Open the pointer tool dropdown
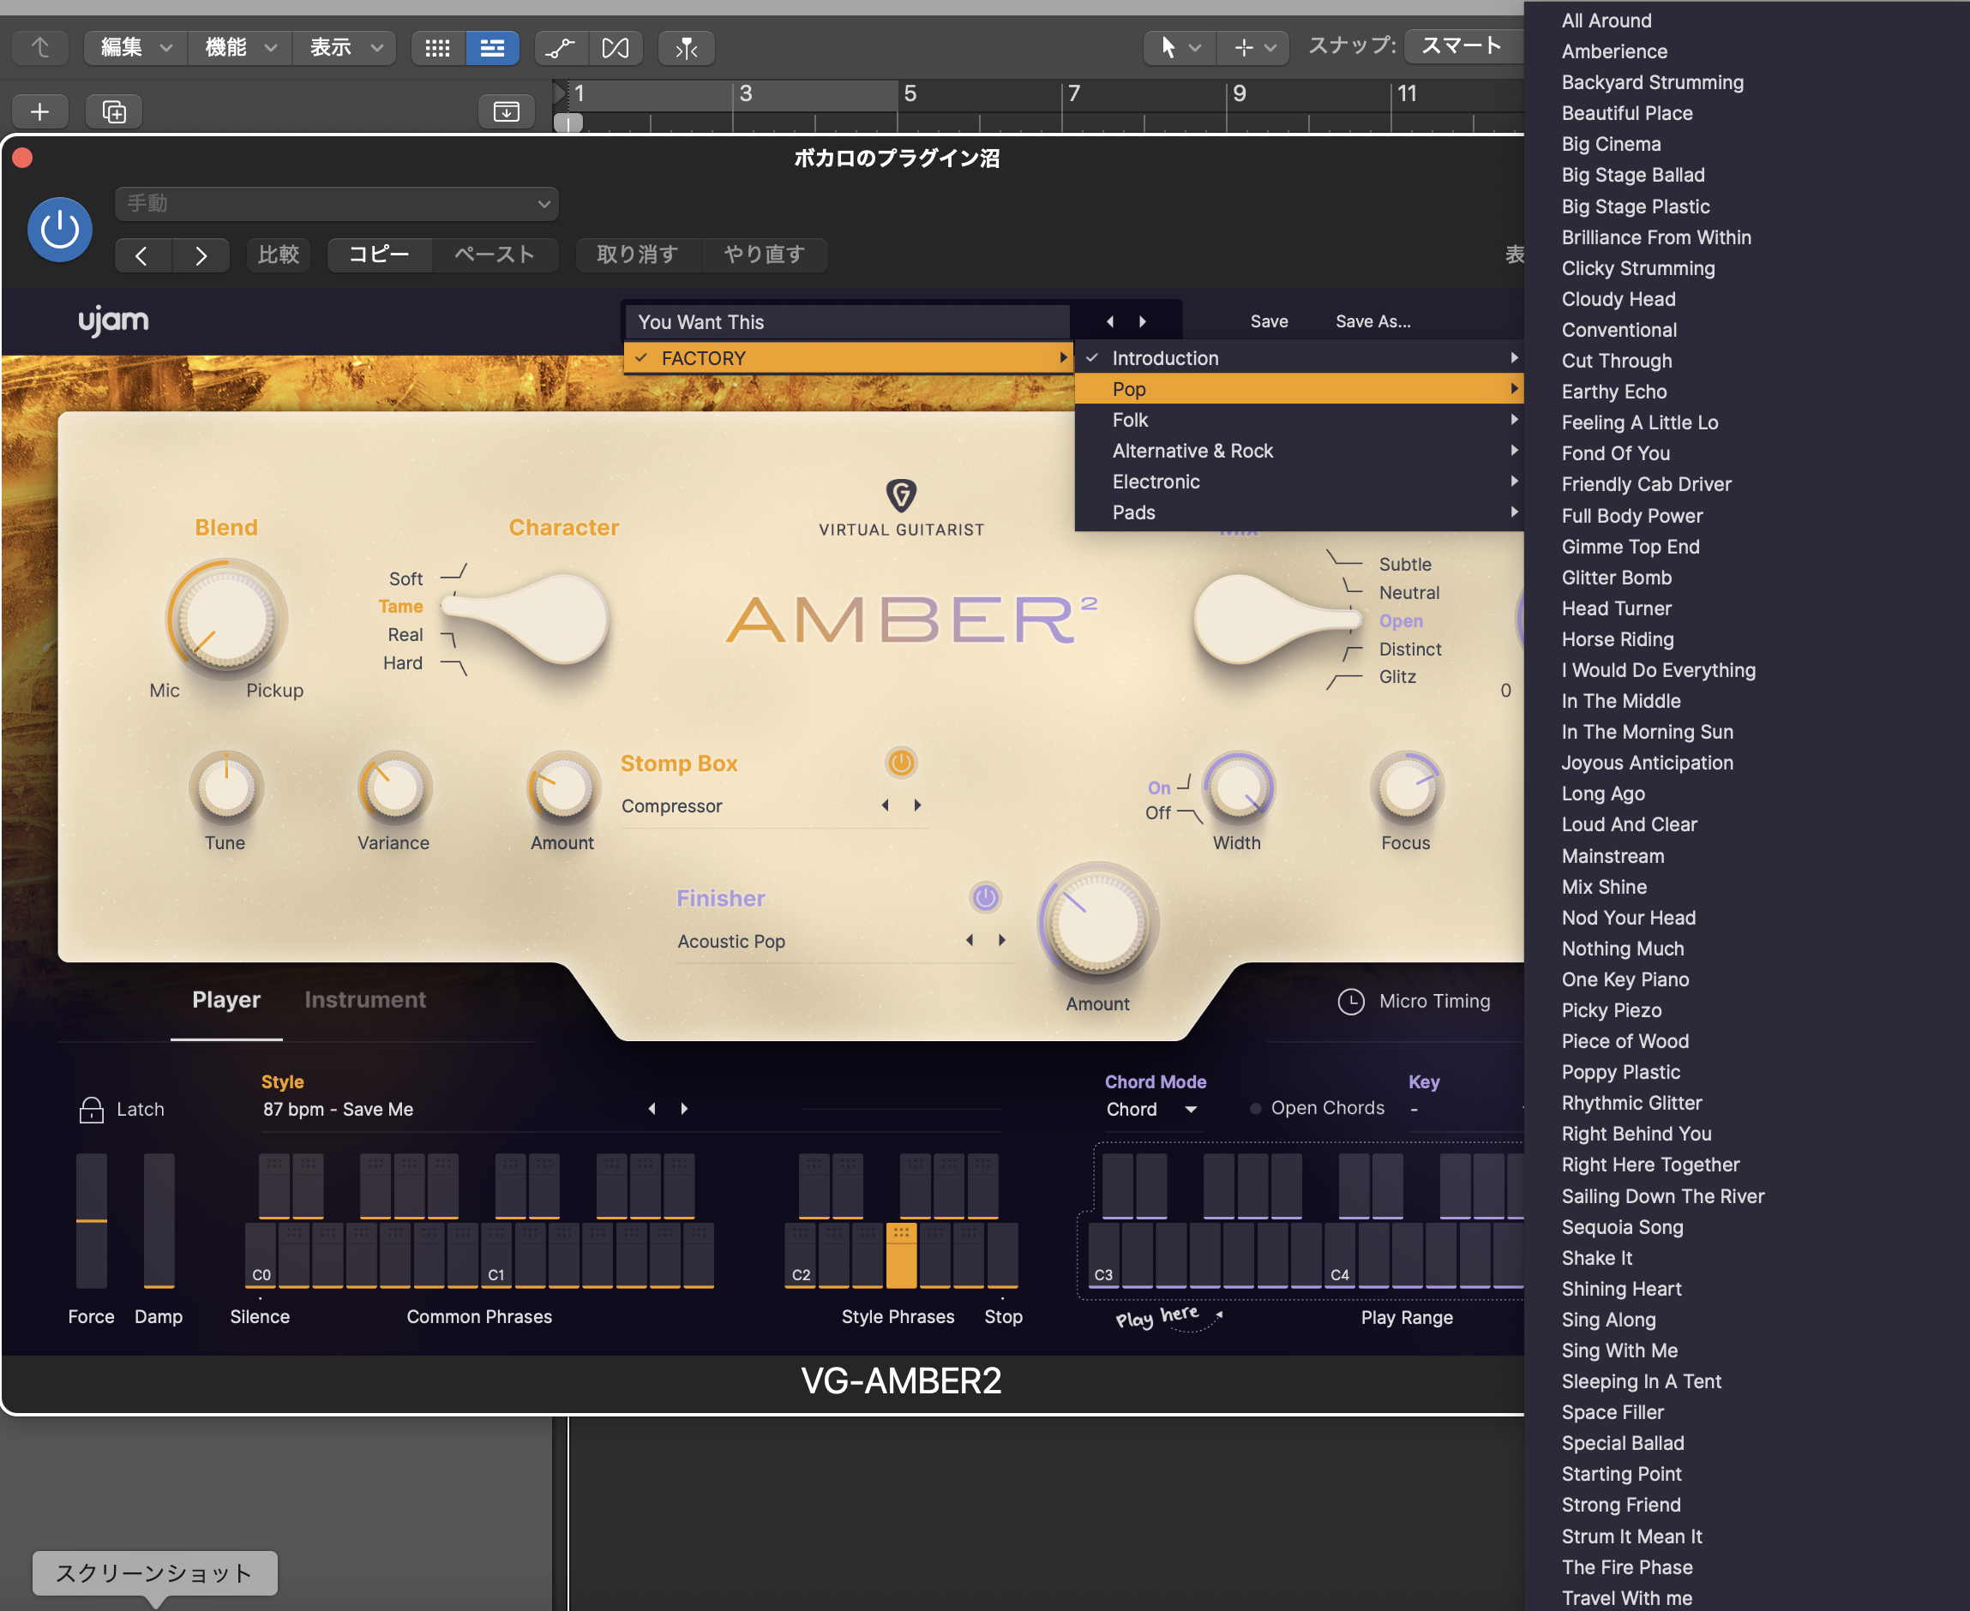Viewport: 1970px width, 1611px height. tap(1179, 47)
